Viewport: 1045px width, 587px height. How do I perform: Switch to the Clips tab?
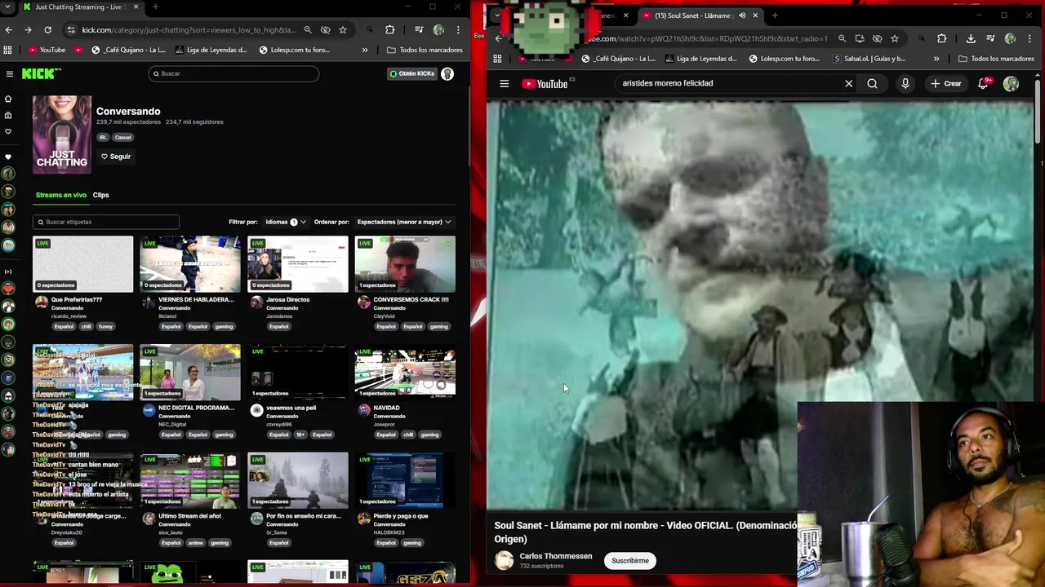pyautogui.click(x=100, y=195)
